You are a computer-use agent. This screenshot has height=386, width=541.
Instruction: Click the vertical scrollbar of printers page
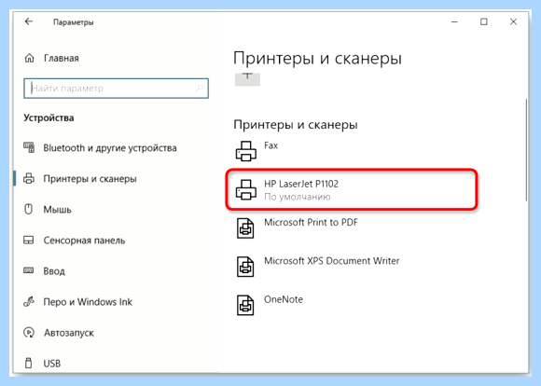pyautogui.click(x=526, y=150)
